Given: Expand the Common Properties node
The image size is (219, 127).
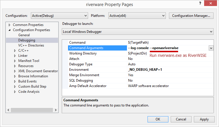Looking at the screenshot, I should (9, 25).
